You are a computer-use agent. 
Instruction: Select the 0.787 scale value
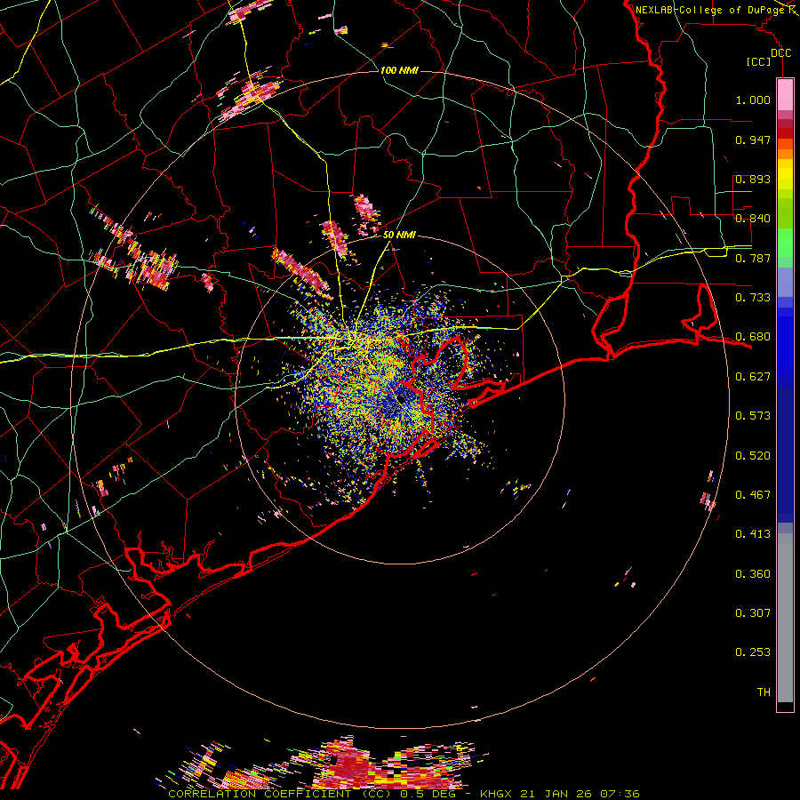point(753,258)
